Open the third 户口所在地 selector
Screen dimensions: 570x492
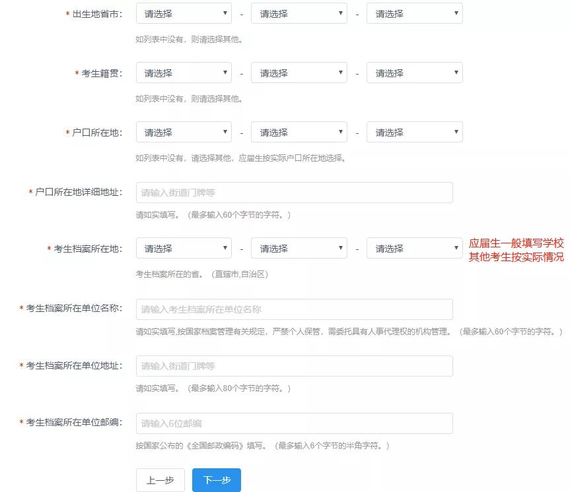(414, 132)
